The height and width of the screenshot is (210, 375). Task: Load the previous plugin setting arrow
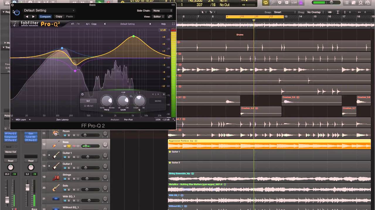click(x=27, y=17)
